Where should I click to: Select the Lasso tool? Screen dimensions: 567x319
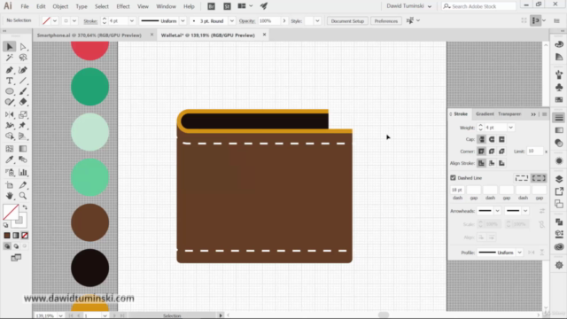(x=23, y=58)
